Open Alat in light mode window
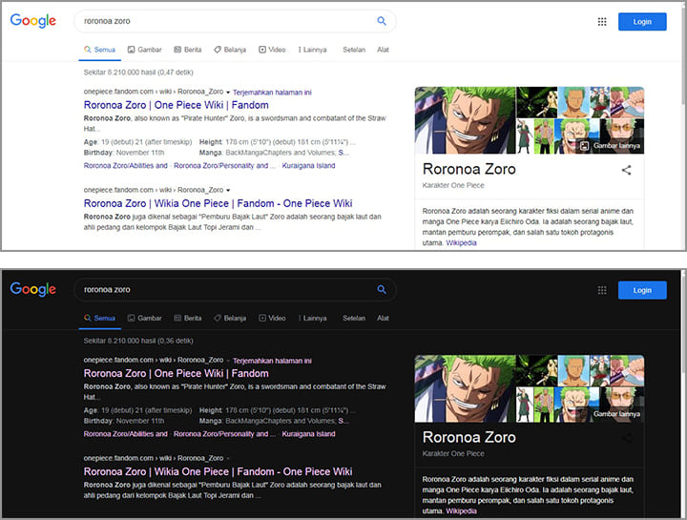Viewport: 687px width, 520px height. click(x=383, y=50)
